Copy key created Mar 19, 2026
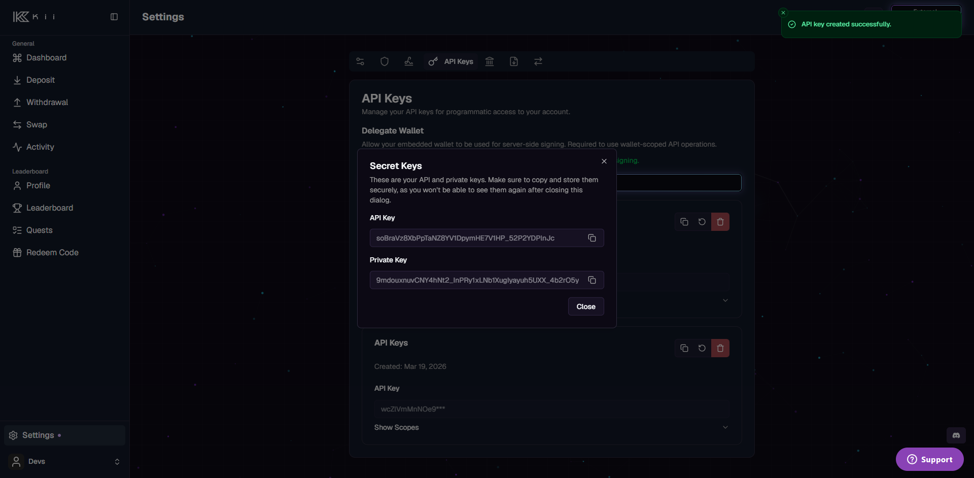 [x=684, y=348]
